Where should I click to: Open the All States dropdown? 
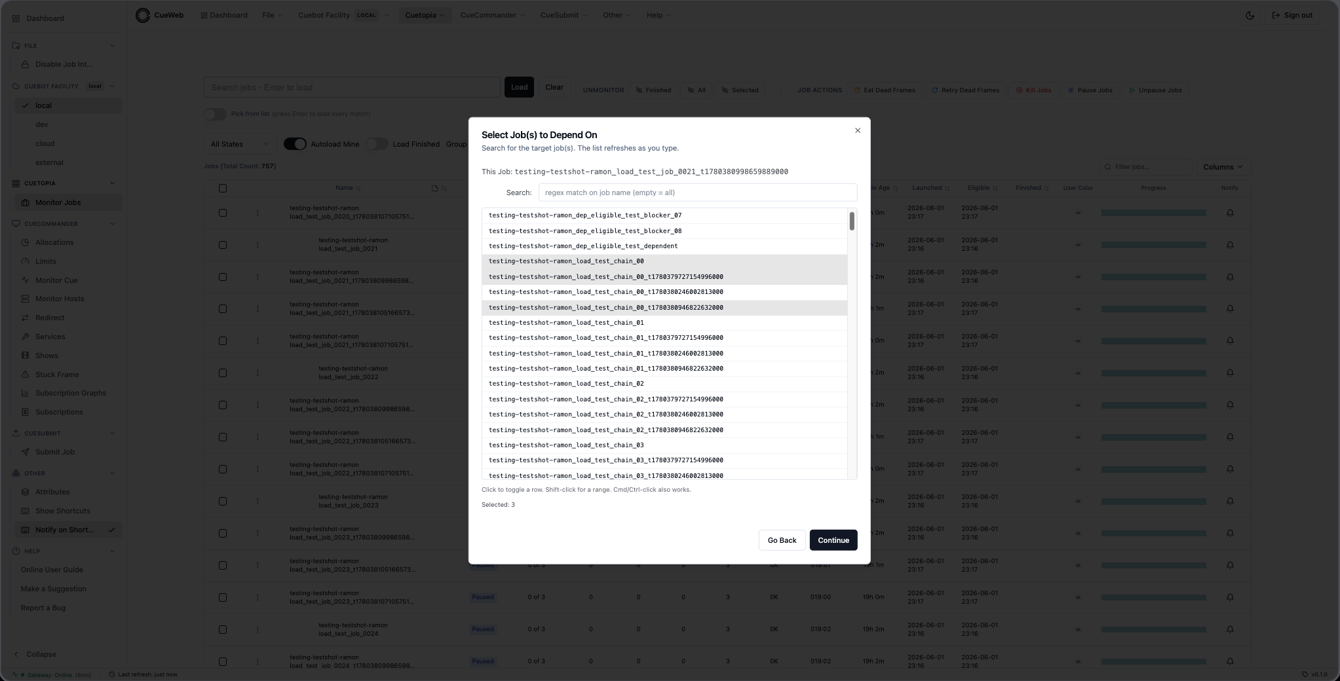point(240,144)
